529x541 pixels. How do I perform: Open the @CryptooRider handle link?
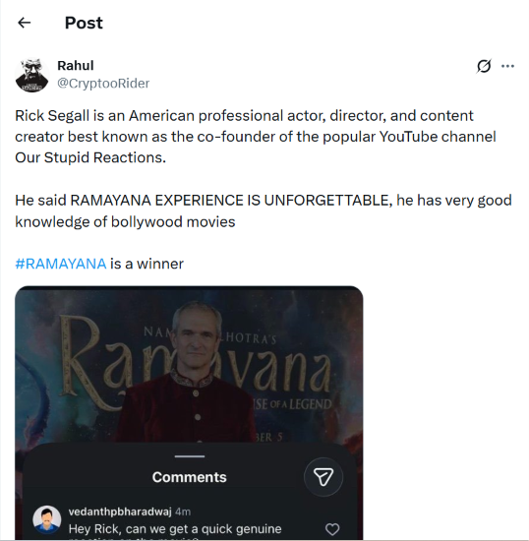pyautogui.click(x=103, y=84)
